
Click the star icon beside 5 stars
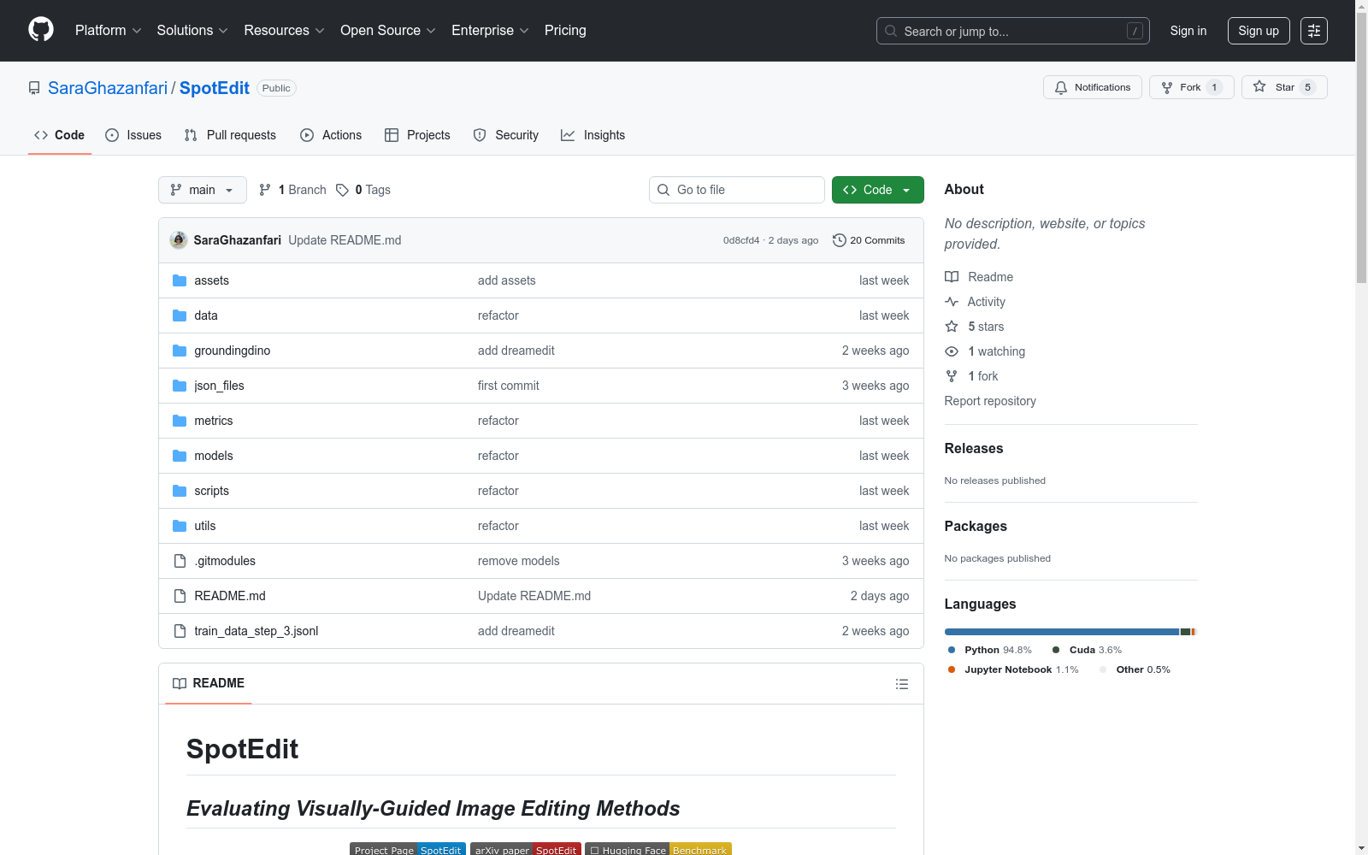coord(952,327)
